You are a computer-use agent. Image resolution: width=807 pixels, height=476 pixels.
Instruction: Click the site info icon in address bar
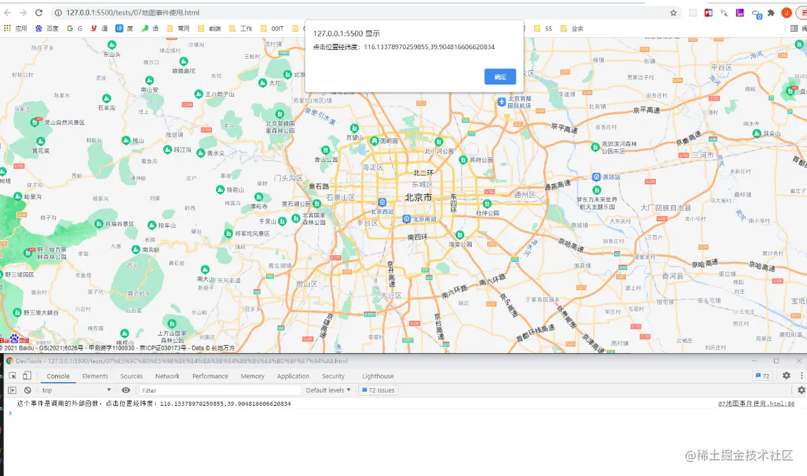58,12
